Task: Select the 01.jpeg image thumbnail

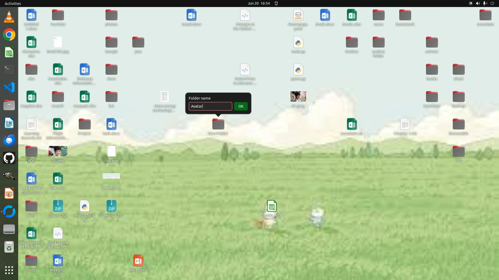Action: tap(298, 97)
